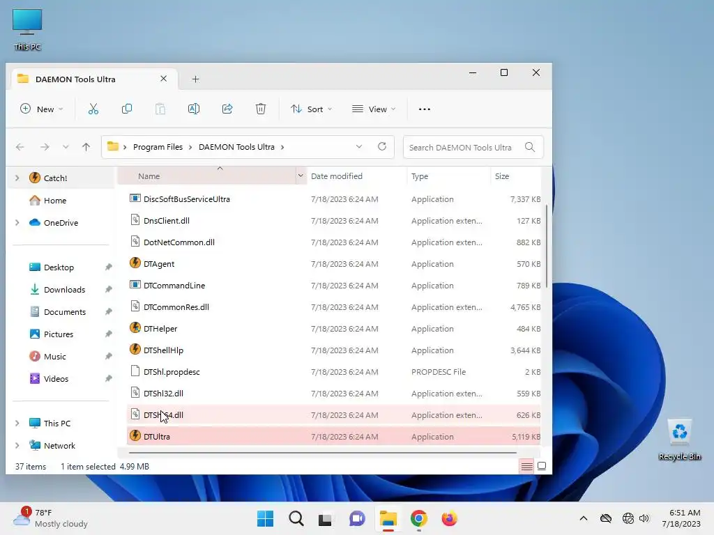The width and height of the screenshot is (714, 535).
Task: Open Firefox from the taskbar
Action: [450, 518]
